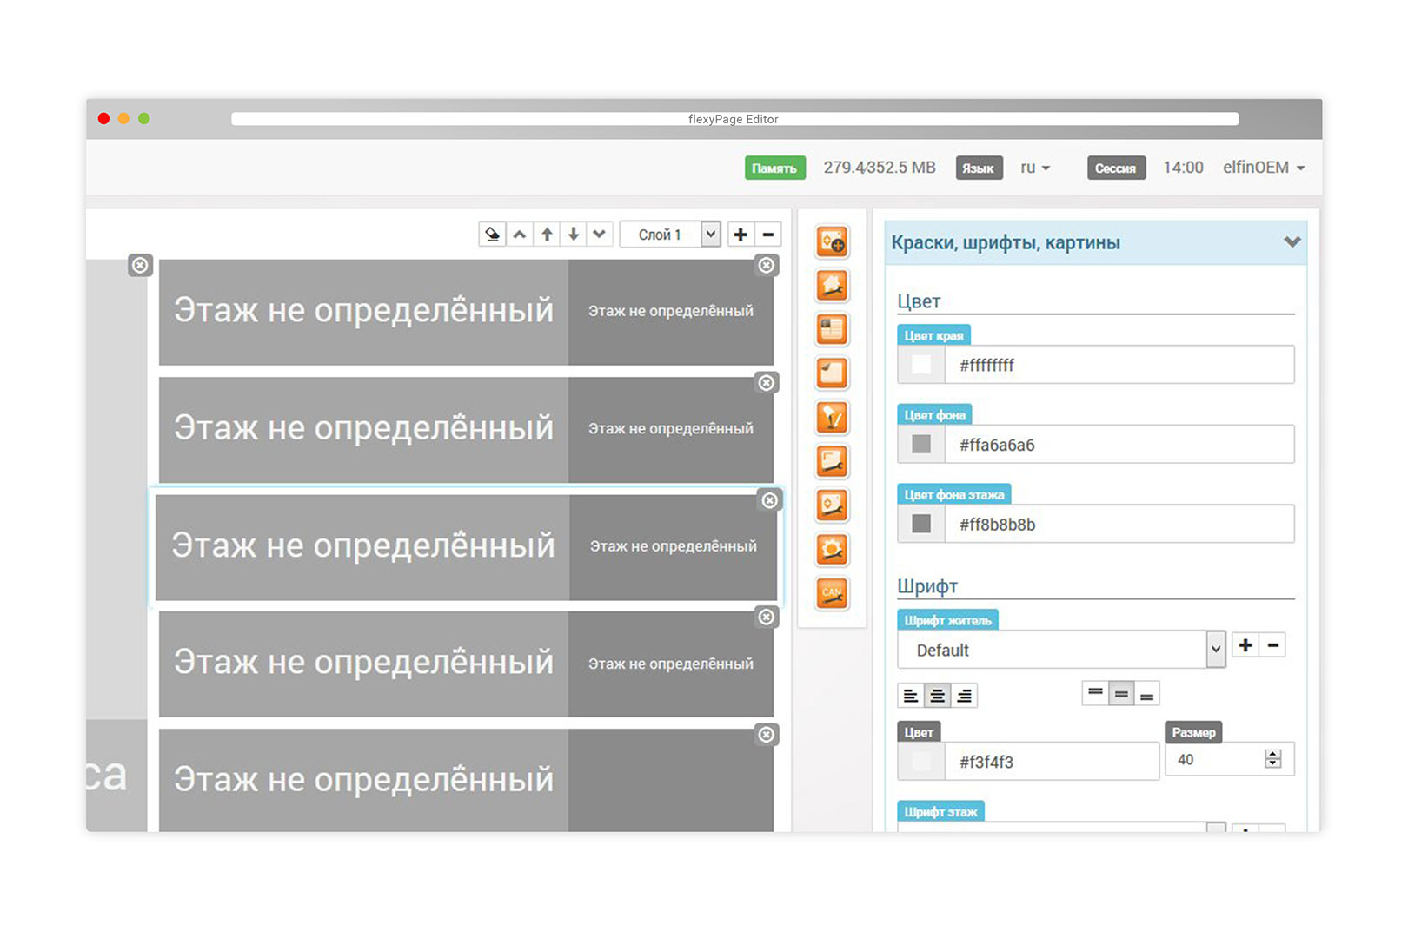1408x938 pixels.
Task: Click the 14:00 session time
Action: 1183,168
